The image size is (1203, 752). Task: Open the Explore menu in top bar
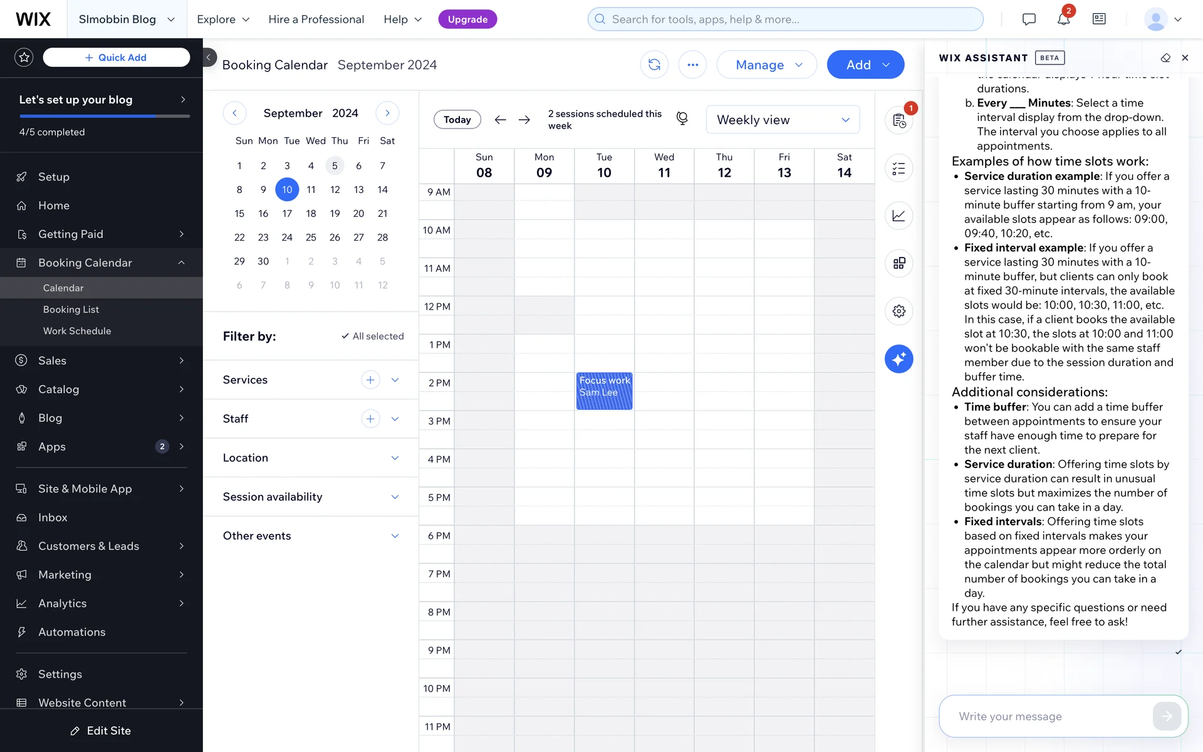(x=223, y=19)
